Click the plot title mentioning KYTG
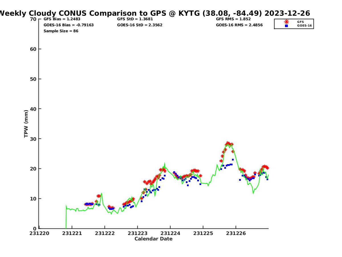This screenshot has width=342, height=257. (154, 13)
